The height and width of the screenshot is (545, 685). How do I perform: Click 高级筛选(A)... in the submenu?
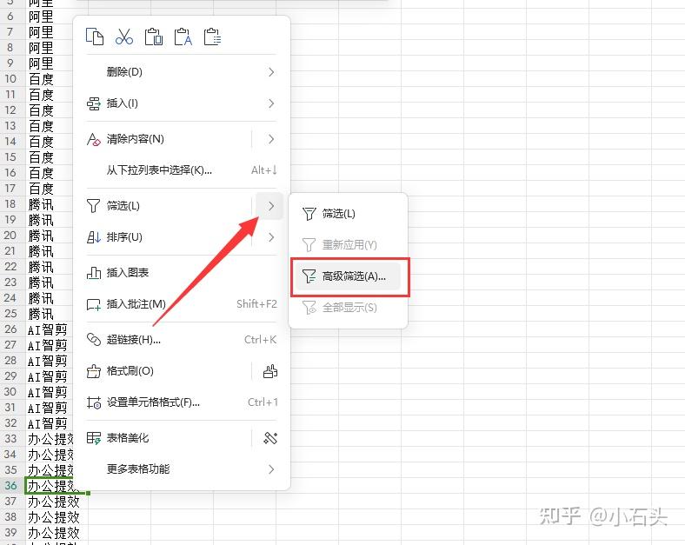tap(349, 276)
